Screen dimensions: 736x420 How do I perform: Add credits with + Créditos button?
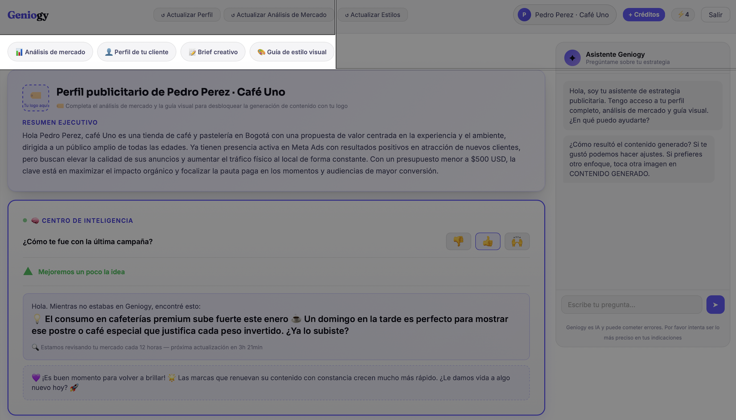(x=644, y=15)
